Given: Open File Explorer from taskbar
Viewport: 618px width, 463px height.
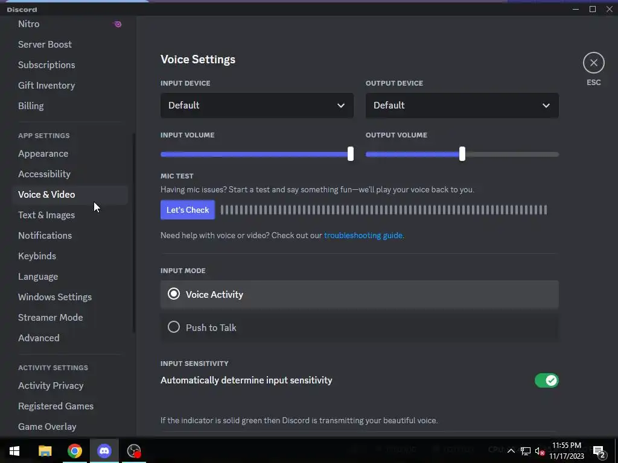Looking at the screenshot, I should point(45,451).
